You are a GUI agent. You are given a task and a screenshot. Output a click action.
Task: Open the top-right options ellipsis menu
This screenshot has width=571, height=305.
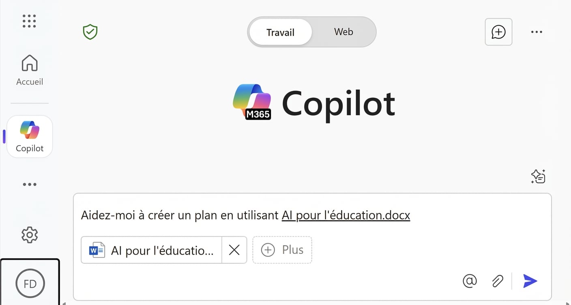537,32
